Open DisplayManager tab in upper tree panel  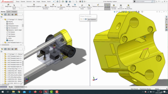(16, 15)
